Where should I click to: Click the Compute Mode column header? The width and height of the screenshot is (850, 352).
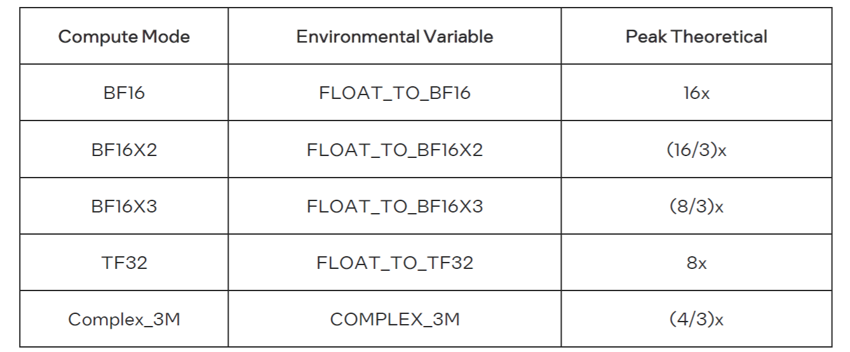coord(124,37)
